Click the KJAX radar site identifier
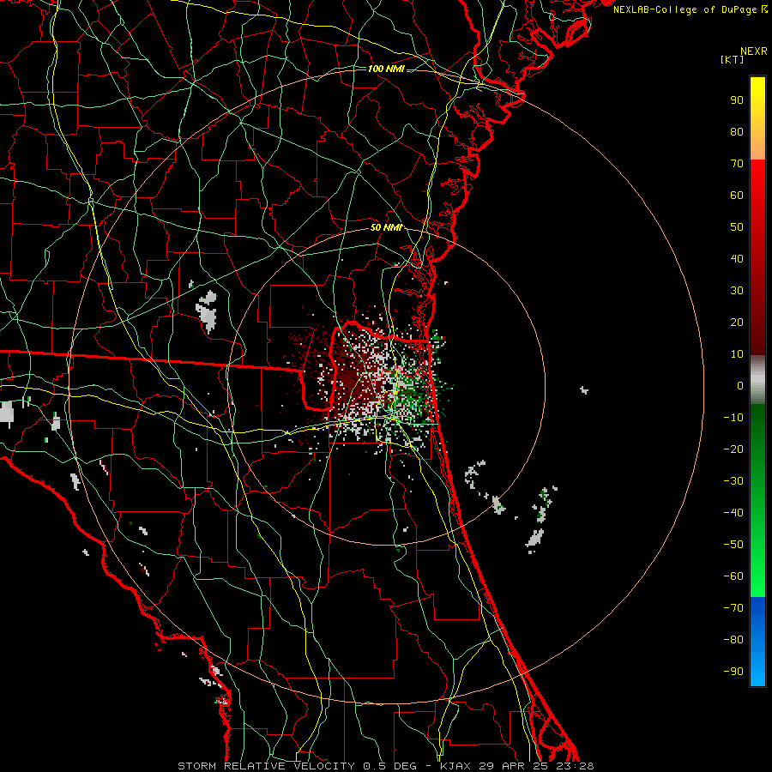The height and width of the screenshot is (772, 772). point(455,766)
